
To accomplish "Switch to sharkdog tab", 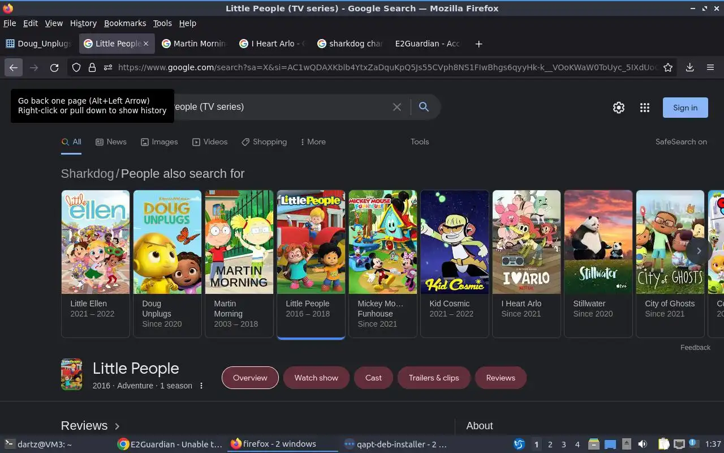I will [350, 44].
